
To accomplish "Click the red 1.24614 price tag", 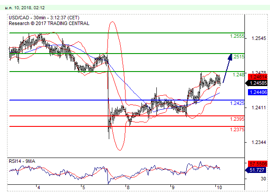I will (258, 77).
